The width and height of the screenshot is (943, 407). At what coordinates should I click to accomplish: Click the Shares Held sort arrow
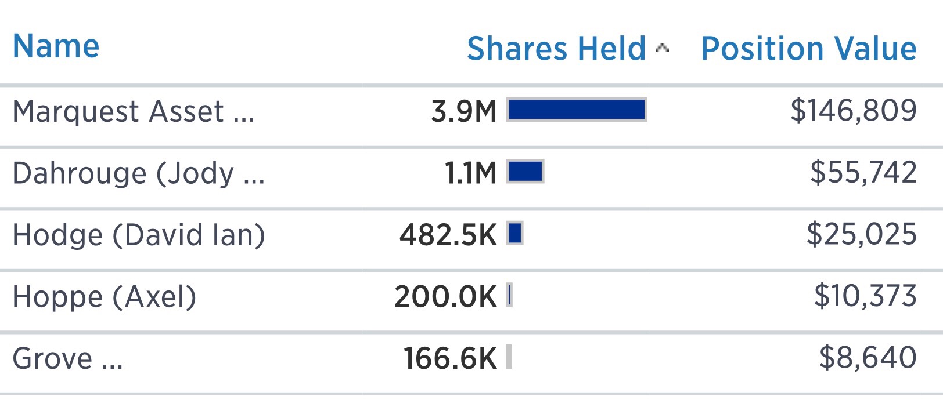point(662,49)
